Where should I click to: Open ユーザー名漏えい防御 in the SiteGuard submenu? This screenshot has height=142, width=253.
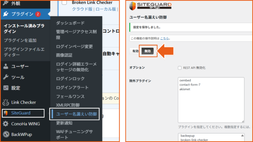[x=76, y=114]
